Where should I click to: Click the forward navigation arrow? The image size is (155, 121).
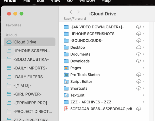tap(78, 12)
